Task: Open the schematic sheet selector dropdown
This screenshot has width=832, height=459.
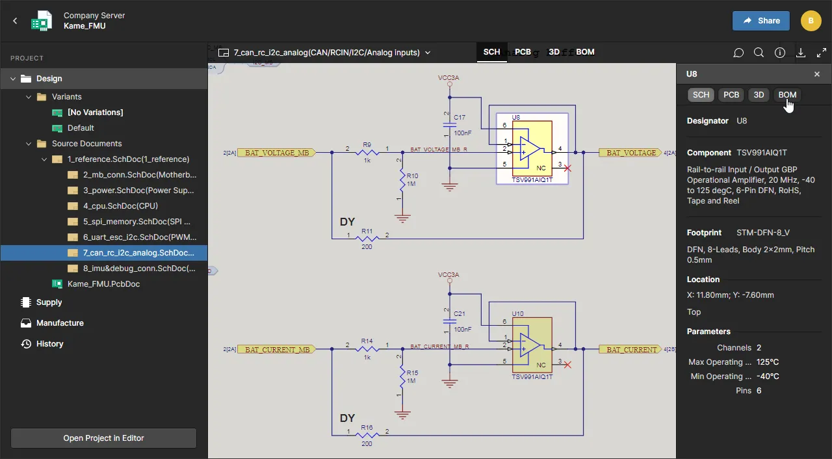Action: (x=428, y=53)
